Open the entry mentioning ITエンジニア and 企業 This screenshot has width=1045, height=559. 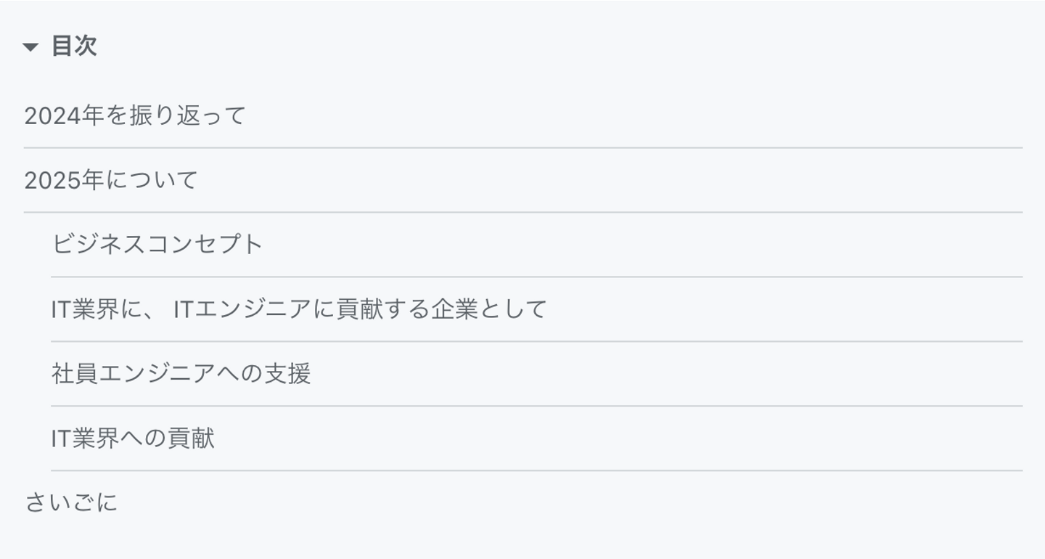click(298, 310)
